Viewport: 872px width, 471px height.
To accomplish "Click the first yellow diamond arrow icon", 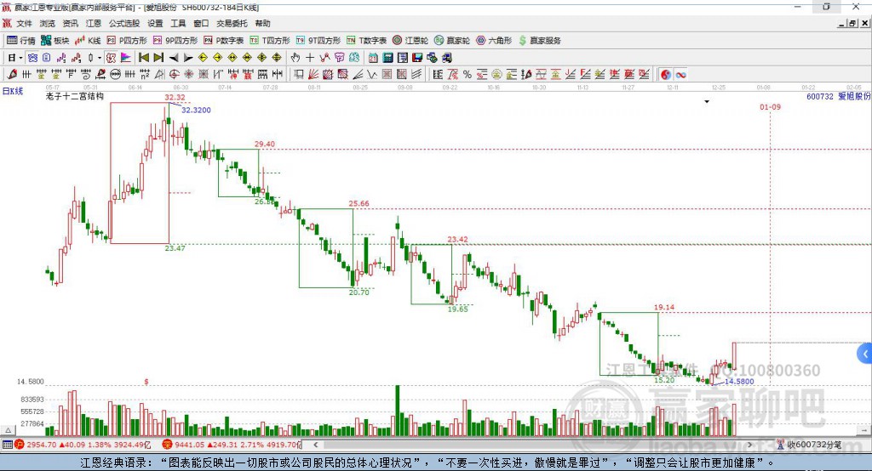I will 203,58.
